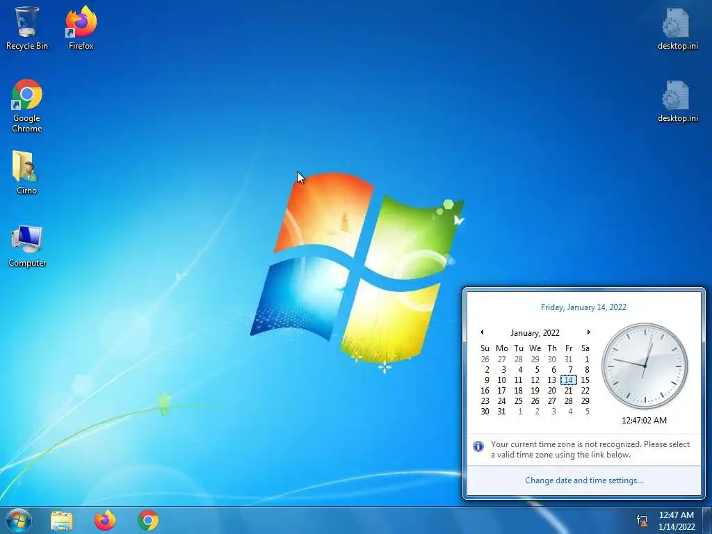Select January 25 in the calendar
This screenshot has height=534, width=712.
(518, 401)
